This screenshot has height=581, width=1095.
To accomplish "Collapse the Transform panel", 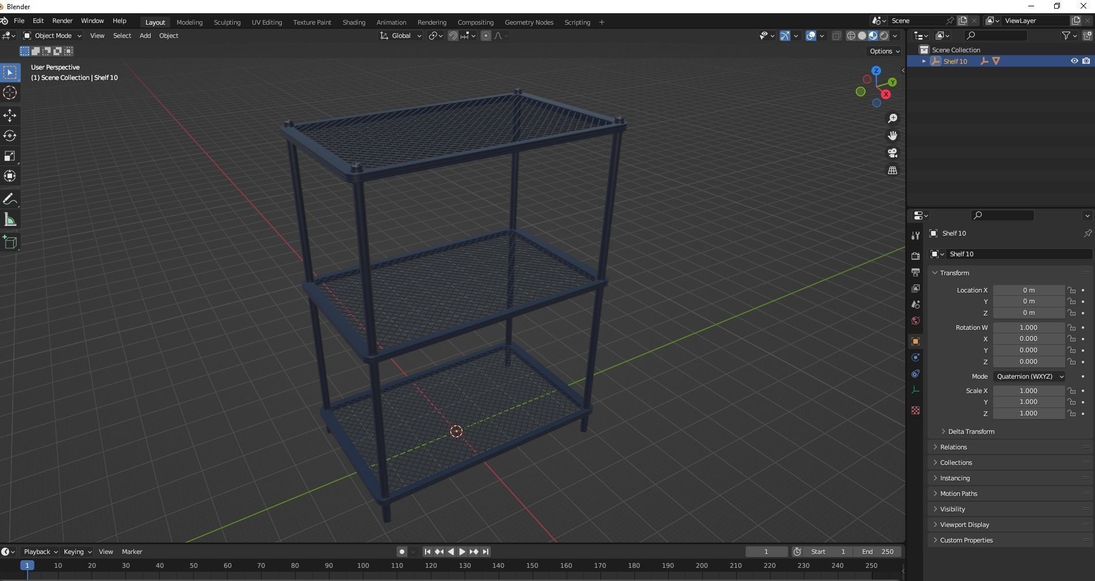I will pos(954,273).
